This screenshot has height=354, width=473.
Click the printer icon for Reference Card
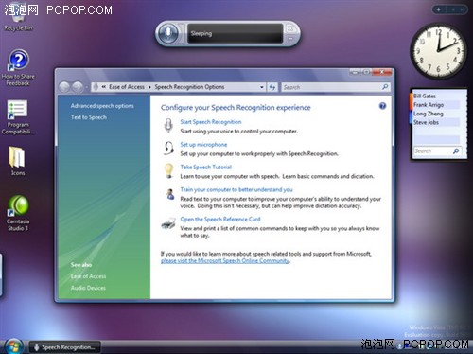[168, 223]
